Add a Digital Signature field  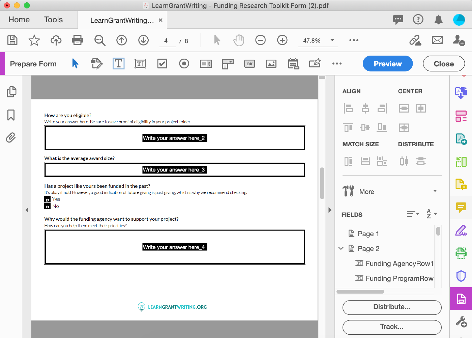pos(315,63)
